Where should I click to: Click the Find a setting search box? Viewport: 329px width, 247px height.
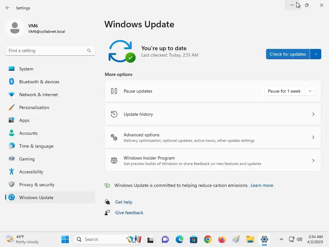[x=50, y=50]
